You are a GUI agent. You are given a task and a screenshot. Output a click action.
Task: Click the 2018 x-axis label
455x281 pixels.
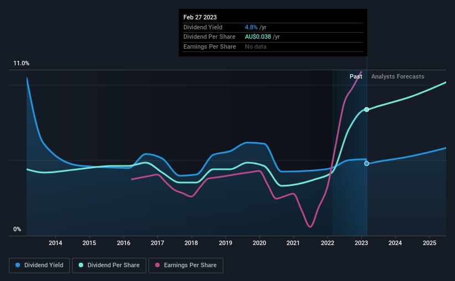coord(191,243)
